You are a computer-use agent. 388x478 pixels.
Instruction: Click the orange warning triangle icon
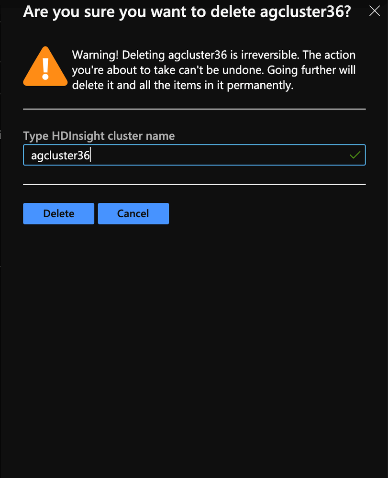point(45,66)
